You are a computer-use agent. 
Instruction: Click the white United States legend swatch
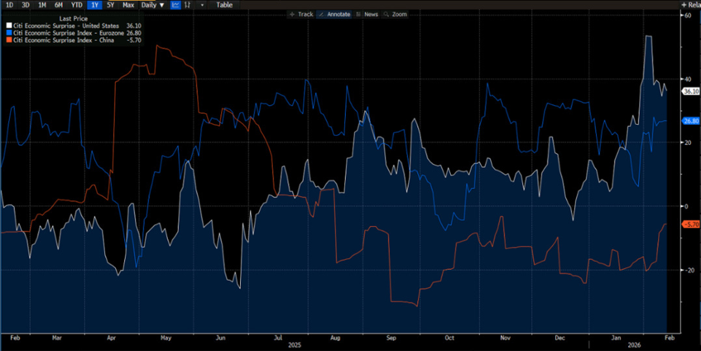pos(8,26)
